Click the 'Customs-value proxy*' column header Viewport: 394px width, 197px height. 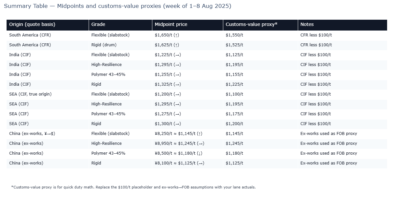click(252, 24)
